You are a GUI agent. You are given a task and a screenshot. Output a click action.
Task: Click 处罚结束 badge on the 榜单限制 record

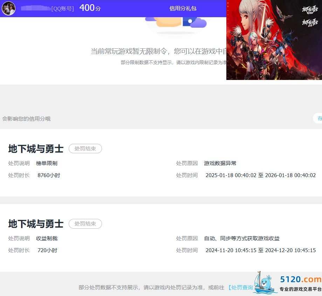tap(85, 149)
